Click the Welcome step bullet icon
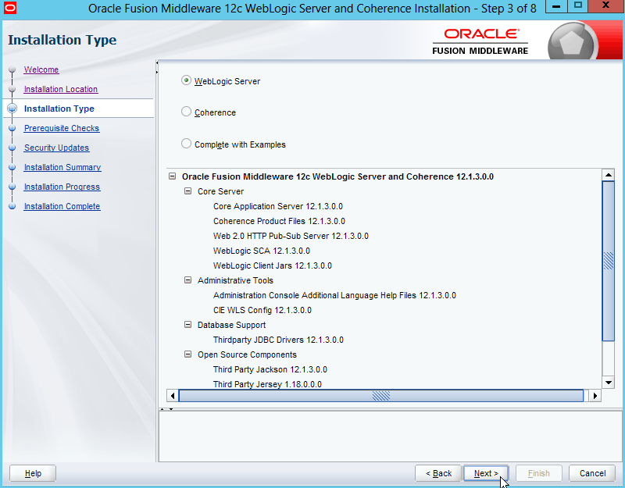 tap(12, 70)
